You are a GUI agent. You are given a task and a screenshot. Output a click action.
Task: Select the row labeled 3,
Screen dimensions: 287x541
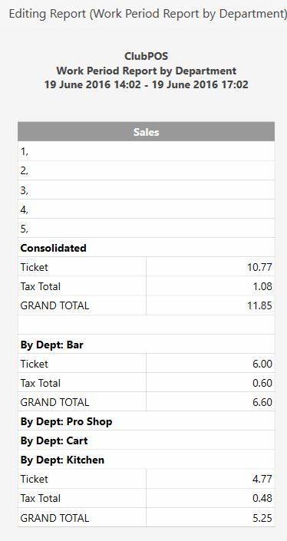147,190
